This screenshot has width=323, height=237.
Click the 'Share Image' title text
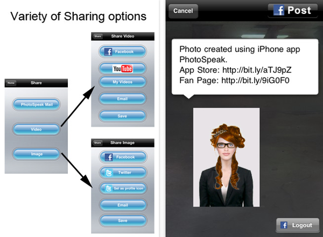(122, 142)
